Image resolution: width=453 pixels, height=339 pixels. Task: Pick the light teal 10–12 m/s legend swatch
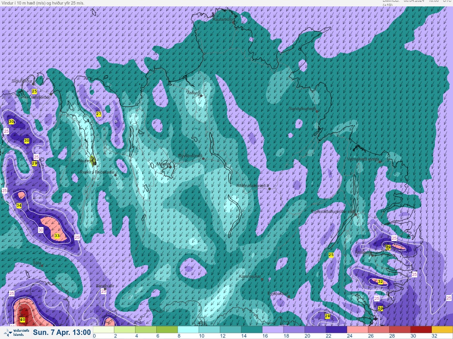click(x=209, y=330)
